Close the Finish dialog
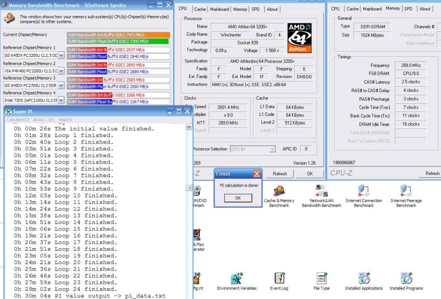Screen dimensions: 441x299 (x=257, y=174)
